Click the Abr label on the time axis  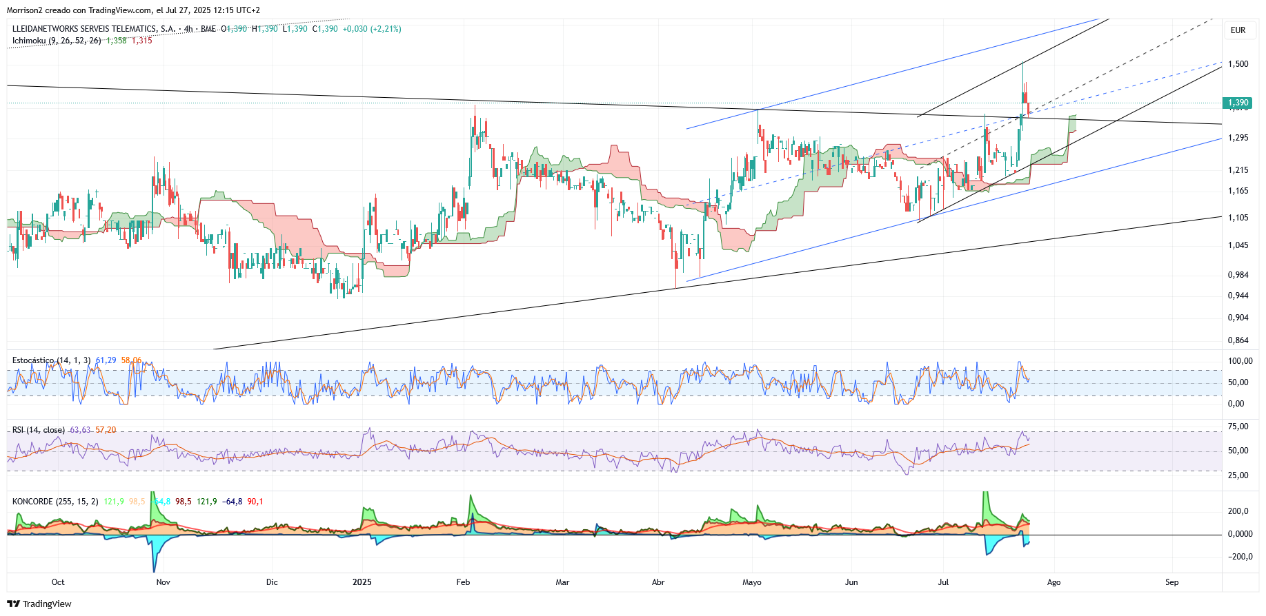[658, 582]
